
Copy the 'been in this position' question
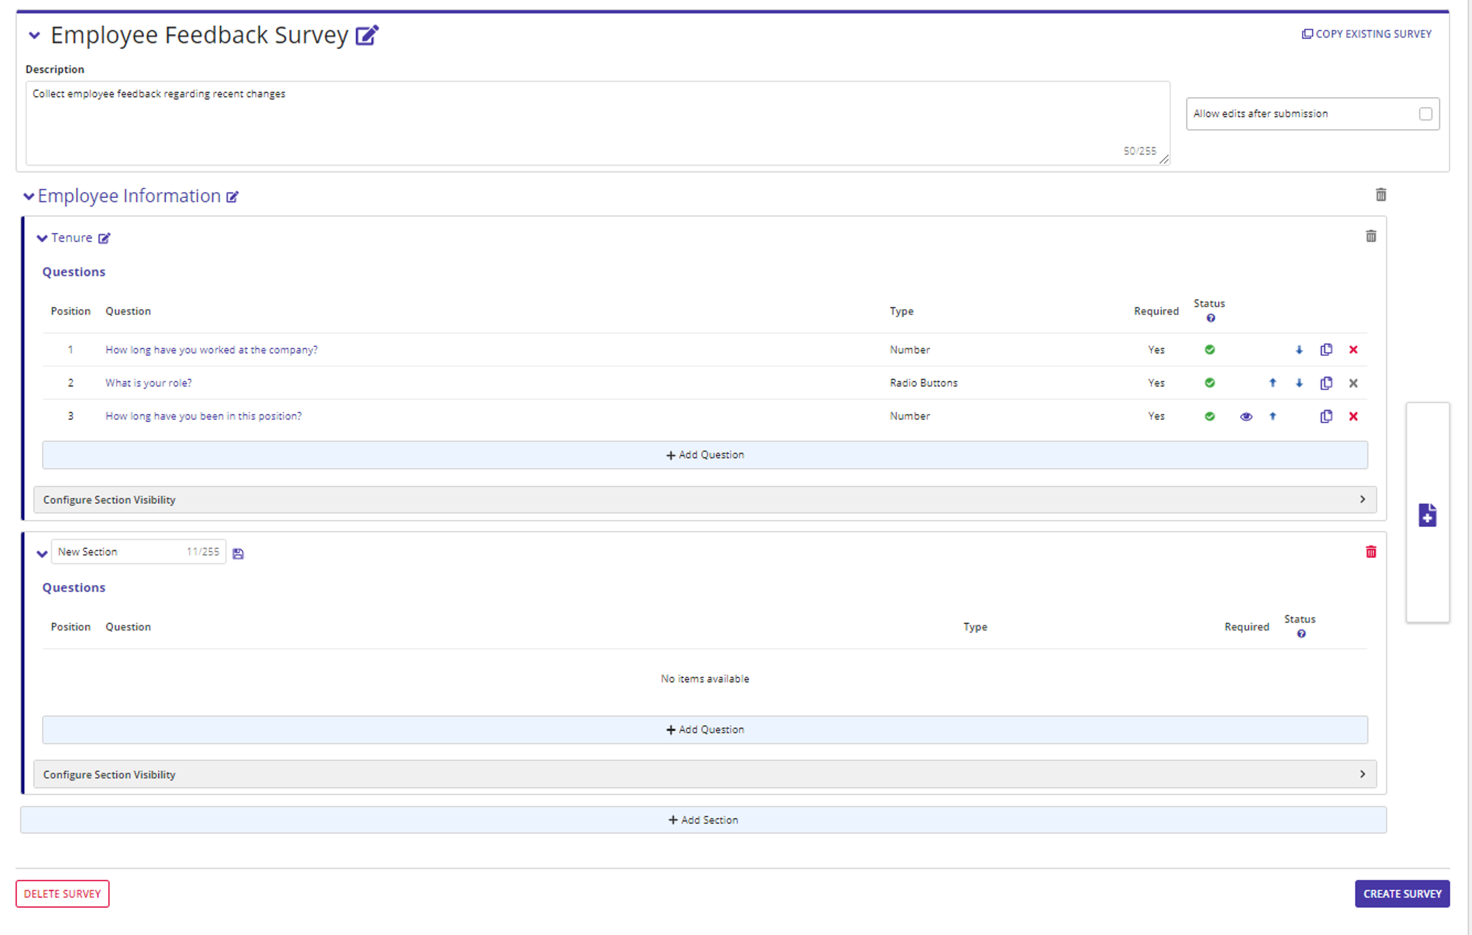[x=1326, y=416]
